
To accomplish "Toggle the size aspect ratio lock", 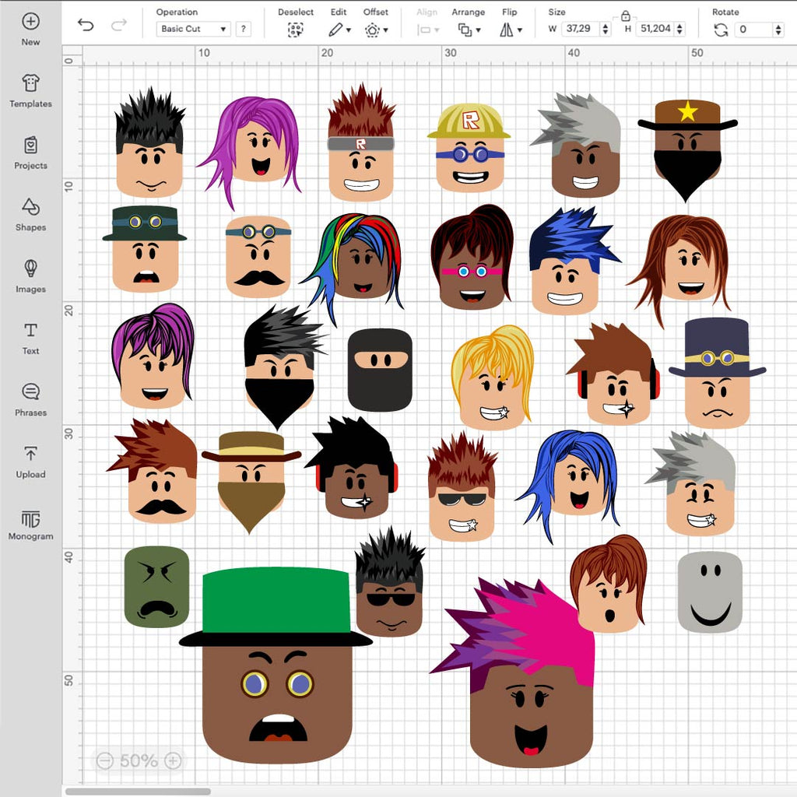I will point(625,16).
